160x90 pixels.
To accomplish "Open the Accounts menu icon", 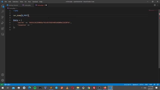I will pos(3,75).
